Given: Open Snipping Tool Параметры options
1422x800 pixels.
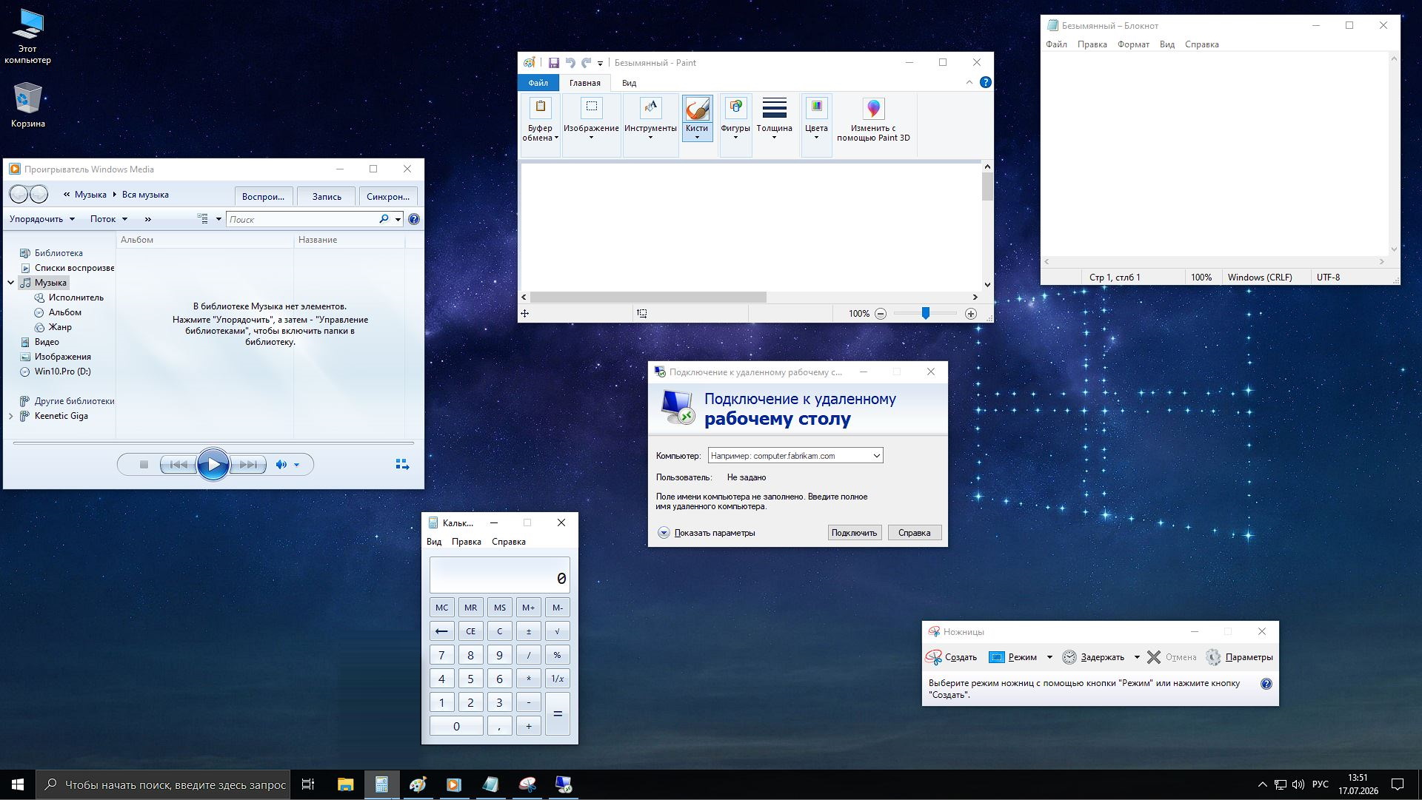Looking at the screenshot, I should [x=1239, y=657].
